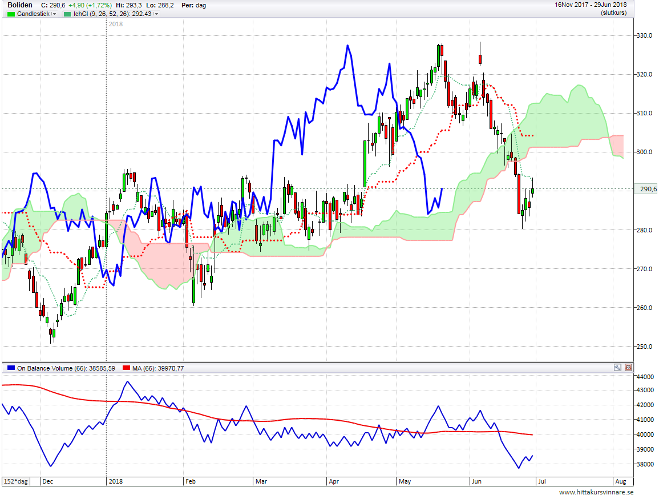
Task: Click the Mar label on time axis
Action: point(261,481)
